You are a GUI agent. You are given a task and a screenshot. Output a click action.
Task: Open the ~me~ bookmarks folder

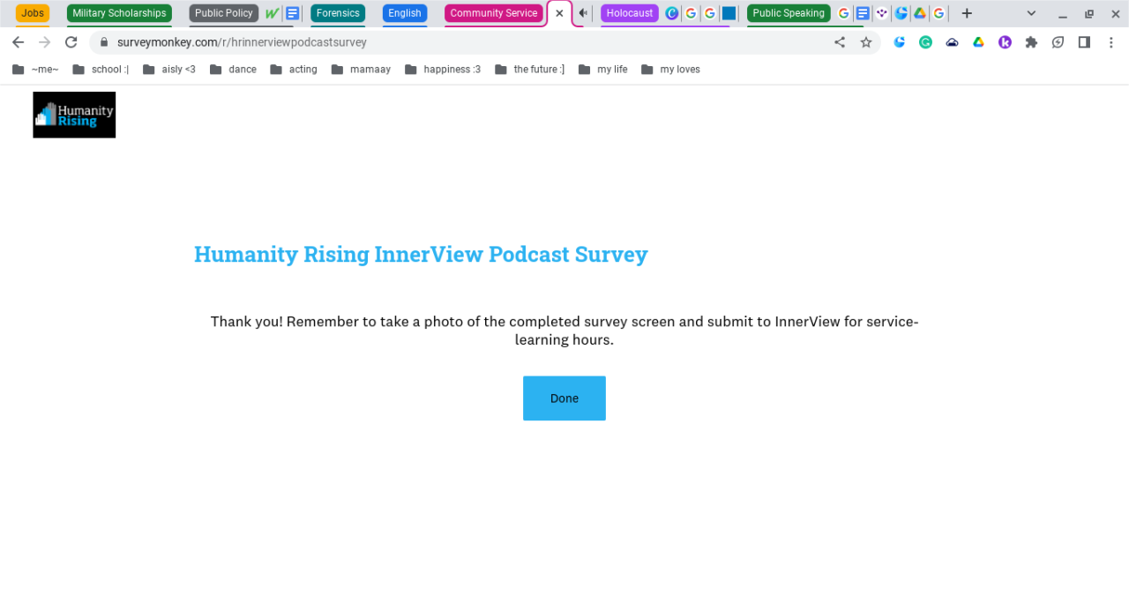point(35,70)
